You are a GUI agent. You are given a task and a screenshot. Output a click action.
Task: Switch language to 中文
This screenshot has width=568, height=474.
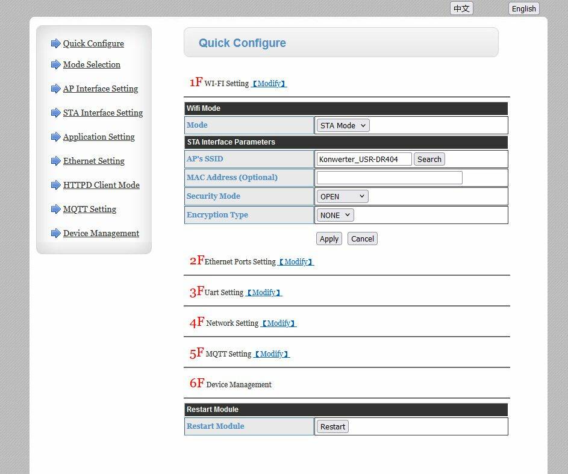[461, 8]
